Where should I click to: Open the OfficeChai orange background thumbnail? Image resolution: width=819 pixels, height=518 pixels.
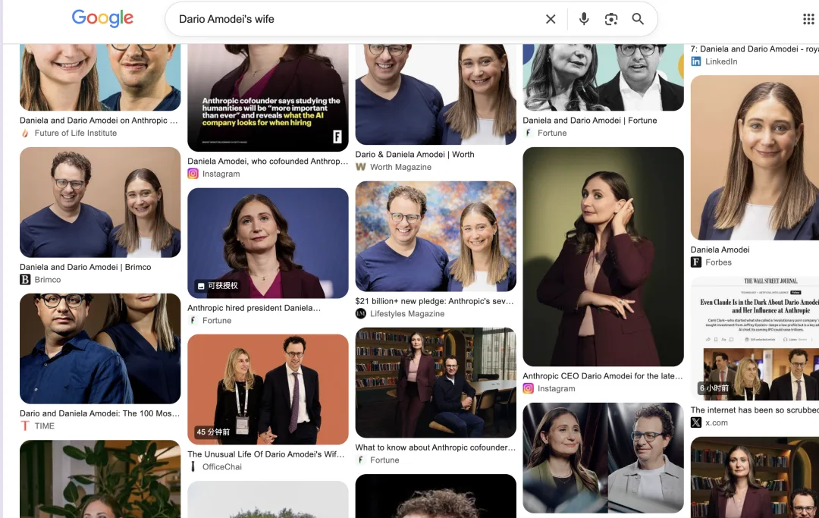click(268, 390)
